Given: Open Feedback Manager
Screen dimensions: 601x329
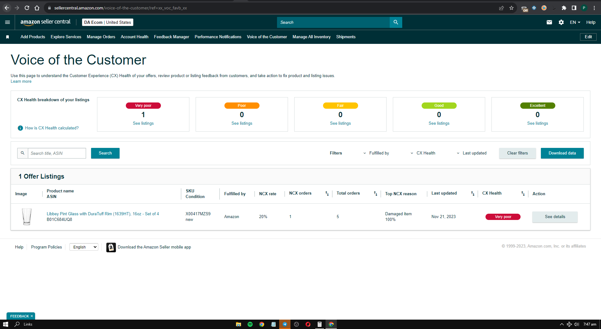Looking at the screenshot, I should point(172,37).
